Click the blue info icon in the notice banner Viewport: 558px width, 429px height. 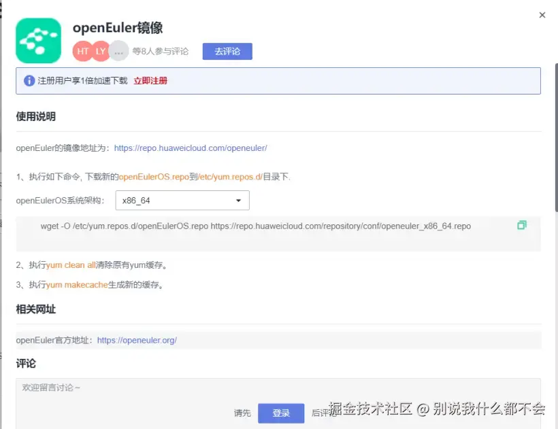(29, 81)
